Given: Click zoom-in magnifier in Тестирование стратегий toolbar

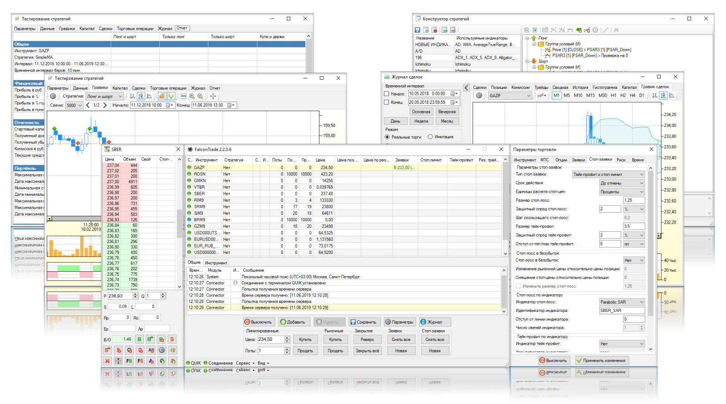Looking at the screenshot, I should pos(192,96).
